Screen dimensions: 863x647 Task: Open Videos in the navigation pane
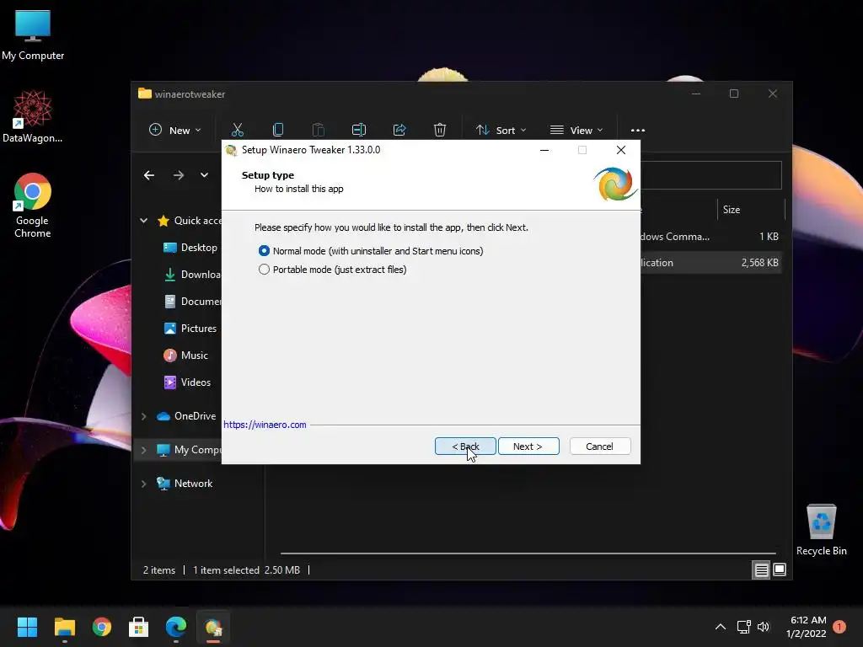click(x=187, y=382)
